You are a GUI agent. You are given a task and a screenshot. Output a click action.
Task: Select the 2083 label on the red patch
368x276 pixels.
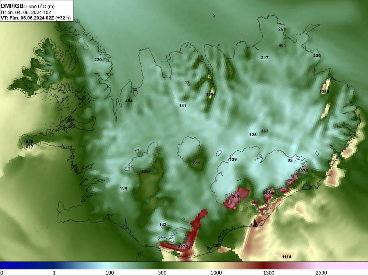coord(236,196)
